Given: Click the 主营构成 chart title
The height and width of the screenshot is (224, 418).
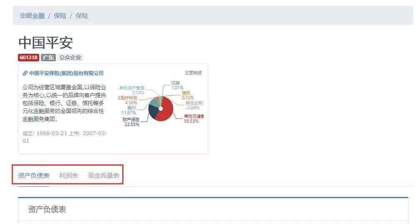Looking at the screenshot, I should point(193,73).
